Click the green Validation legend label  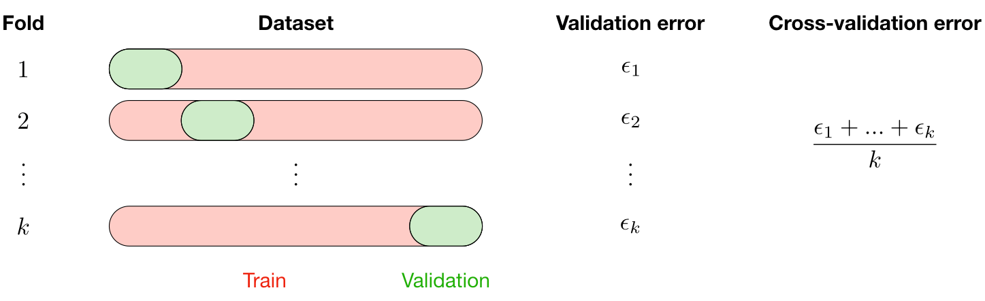[445, 281]
